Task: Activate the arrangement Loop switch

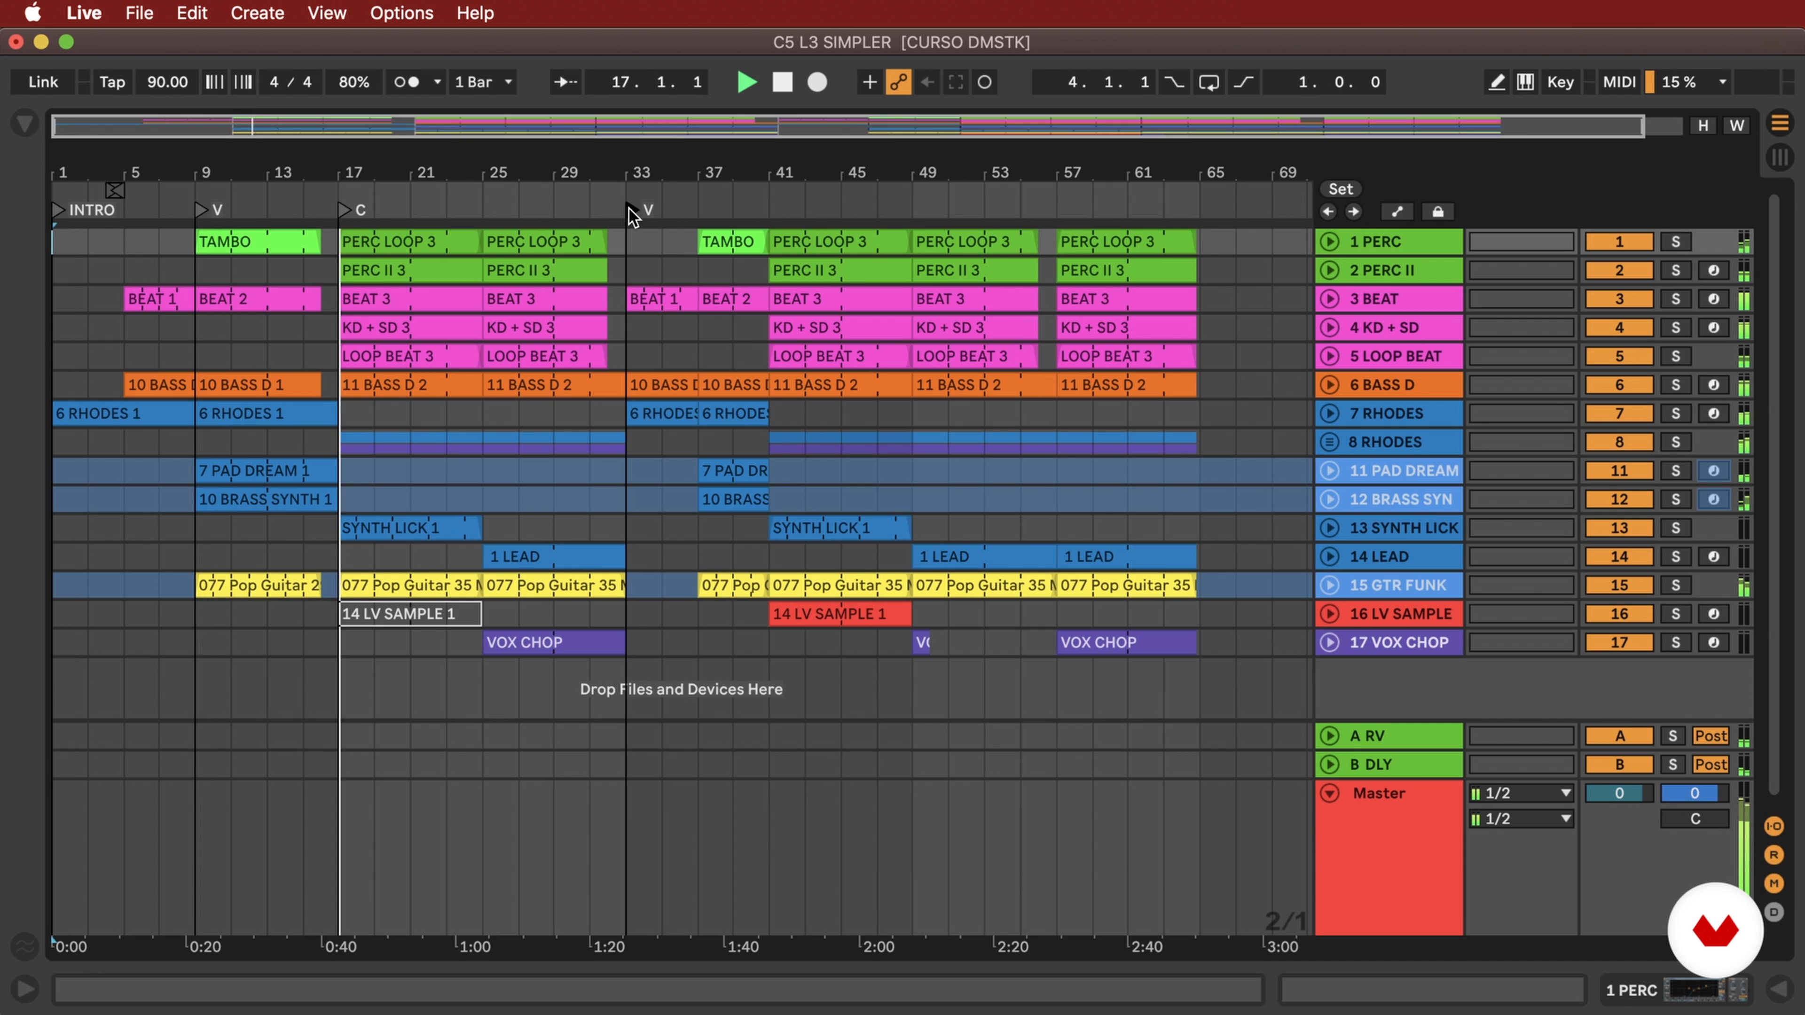Action: click(1209, 82)
